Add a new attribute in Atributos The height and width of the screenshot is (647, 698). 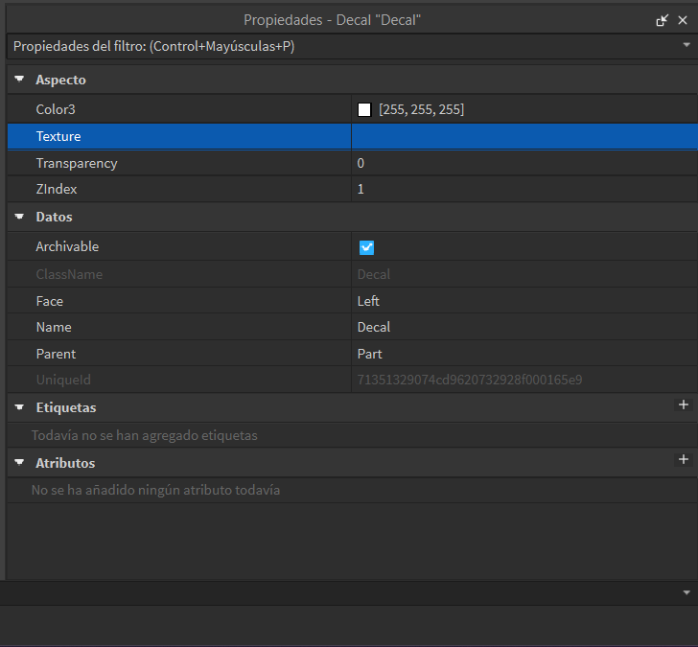[x=684, y=461]
